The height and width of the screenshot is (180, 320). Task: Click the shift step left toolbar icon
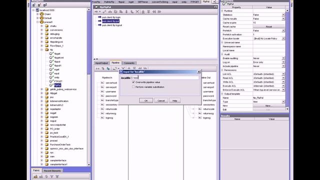pos(154,12)
